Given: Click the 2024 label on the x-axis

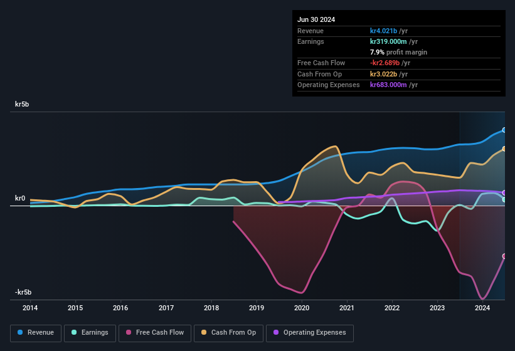Looking at the screenshot, I should tap(482, 308).
